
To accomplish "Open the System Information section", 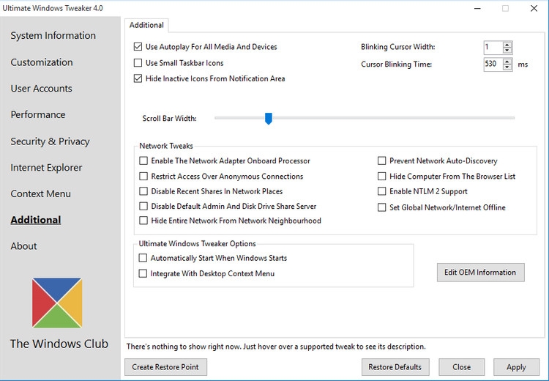I will click(53, 35).
